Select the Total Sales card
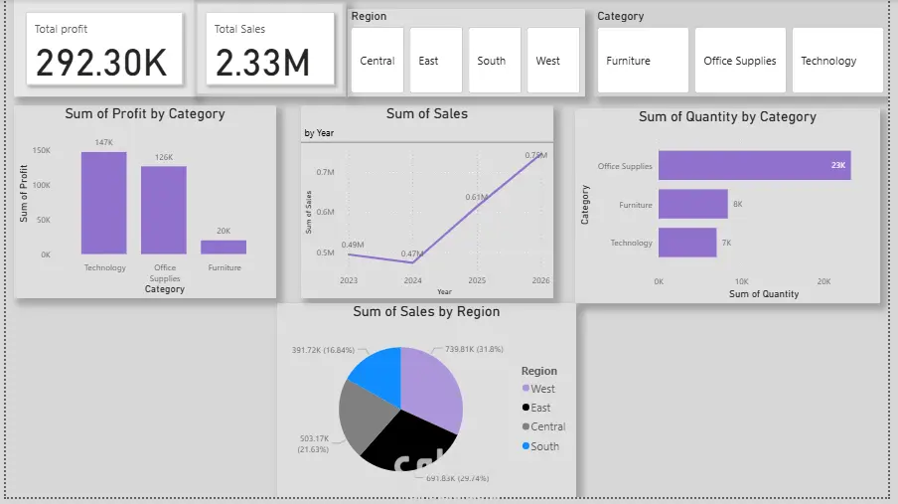Viewport: 898px width, 504px height. [270, 49]
